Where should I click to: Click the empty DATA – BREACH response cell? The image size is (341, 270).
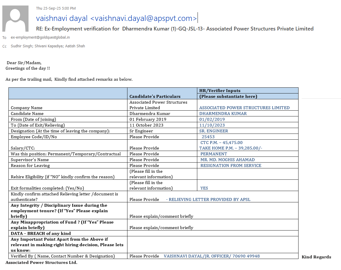coord(212,233)
